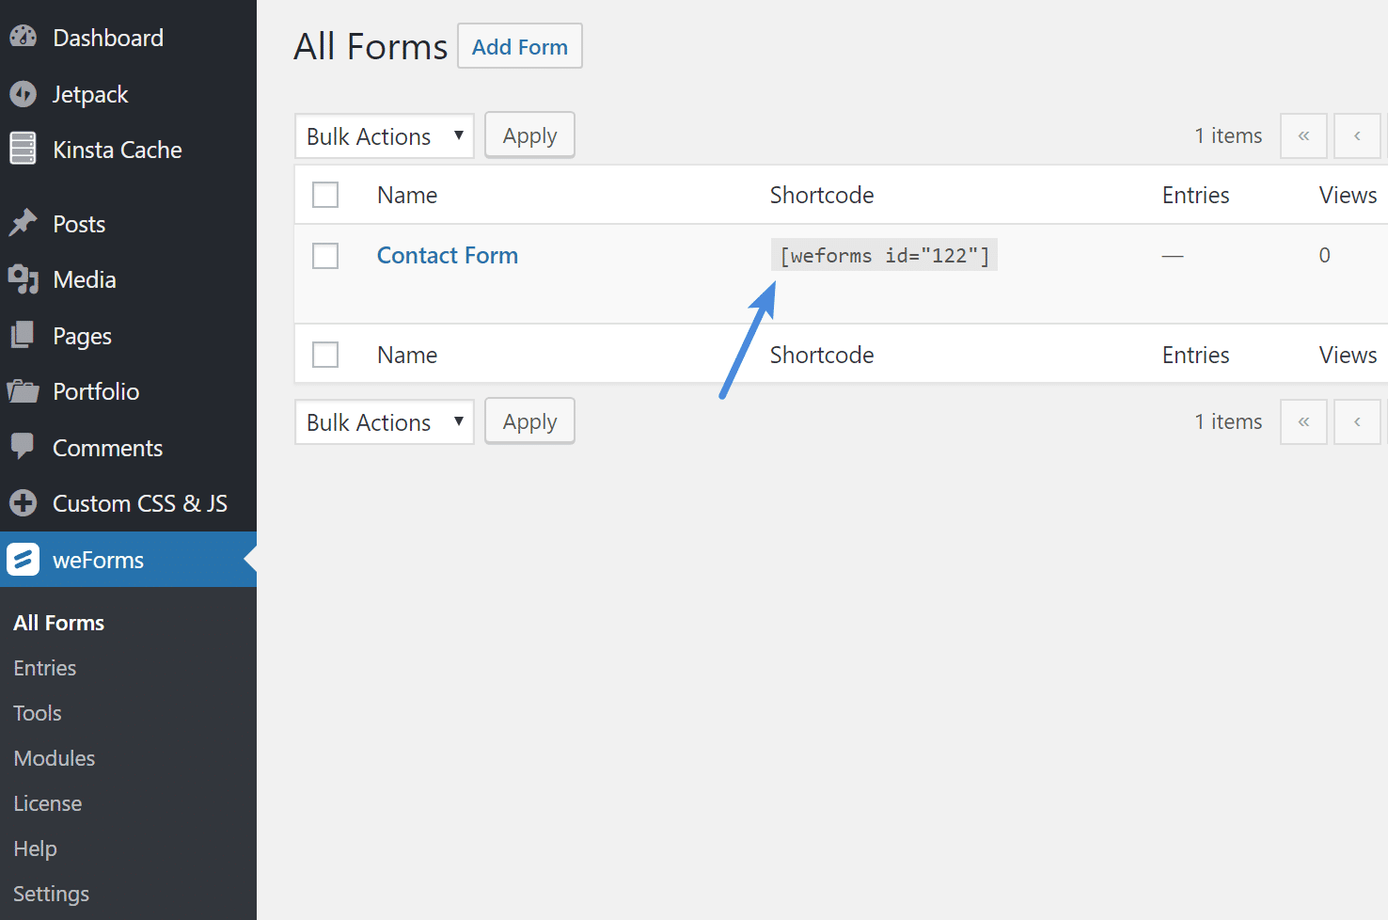The width and height of the screenshot is (1388, 920).
Task: Check the Contact Form row checkbox
Action: click(x=325, y=256)
